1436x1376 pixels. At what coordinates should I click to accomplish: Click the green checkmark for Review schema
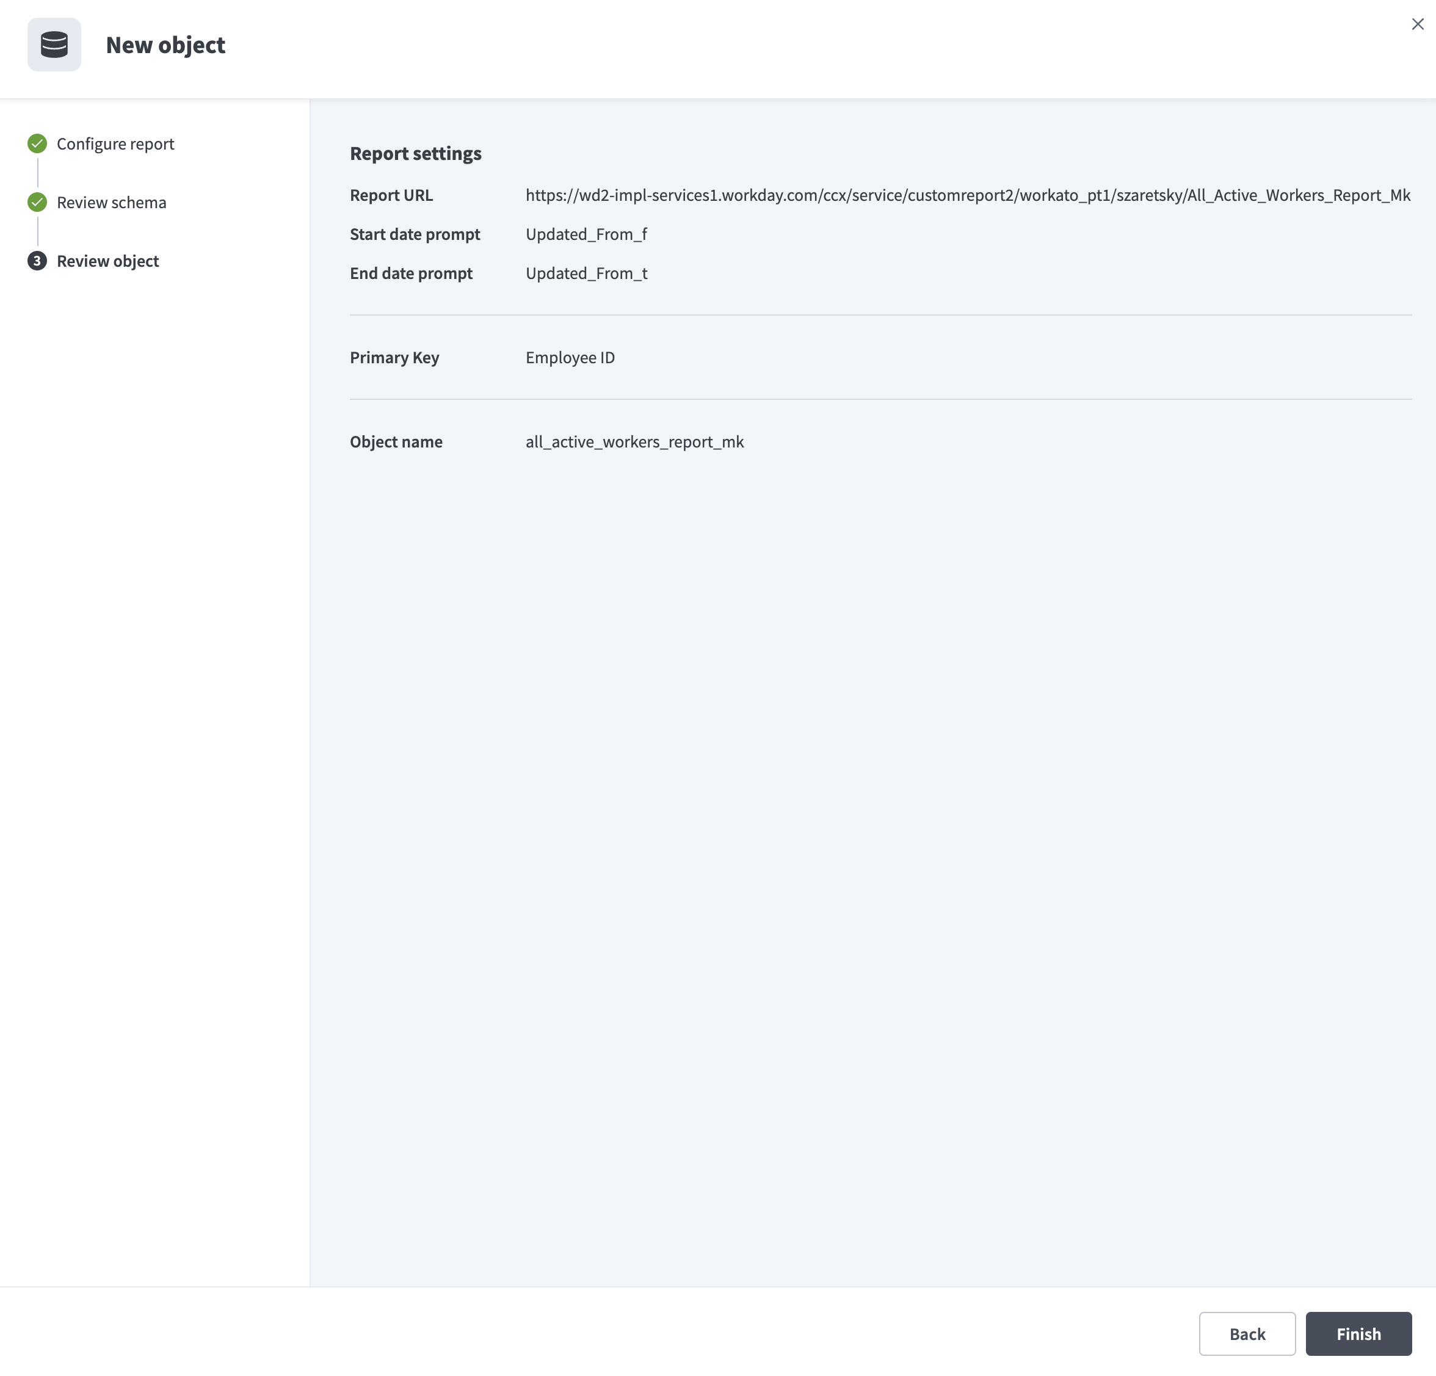pyautogui.click(x=37, y=202)
